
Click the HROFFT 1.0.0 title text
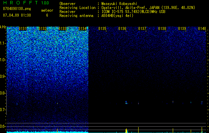(26, 3)
